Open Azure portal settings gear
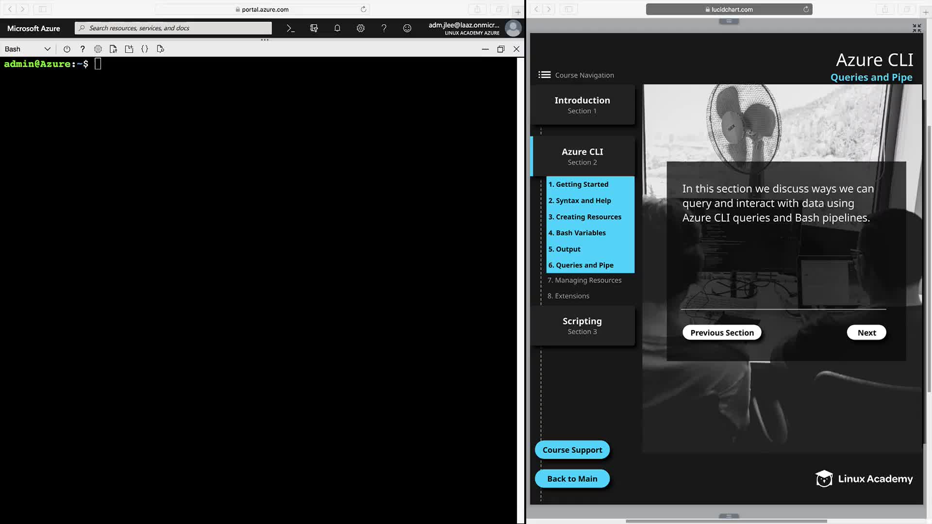The height and width of the screenshot is (524, 932). coord(360,28)
